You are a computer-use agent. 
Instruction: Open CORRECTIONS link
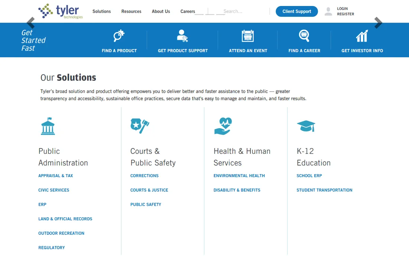(x=144, y=176)
